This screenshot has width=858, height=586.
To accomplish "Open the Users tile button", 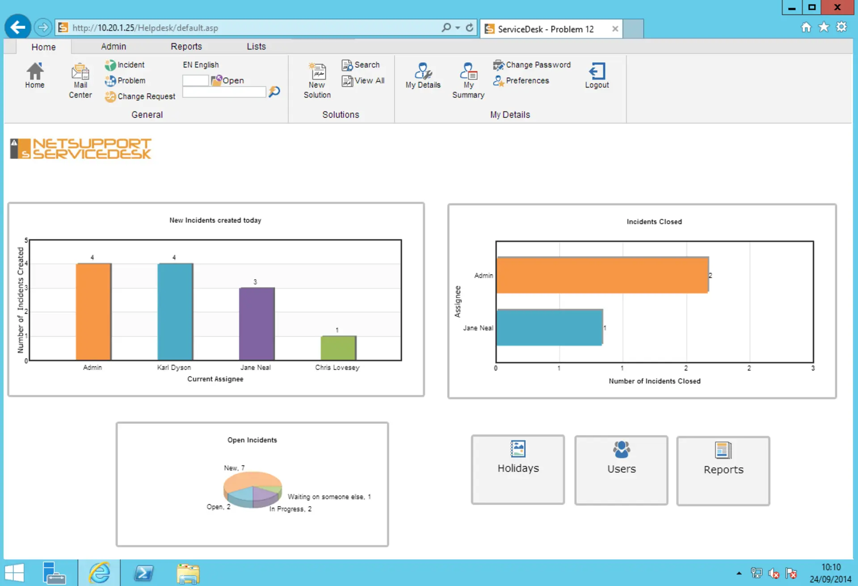I will click(621, 470).
